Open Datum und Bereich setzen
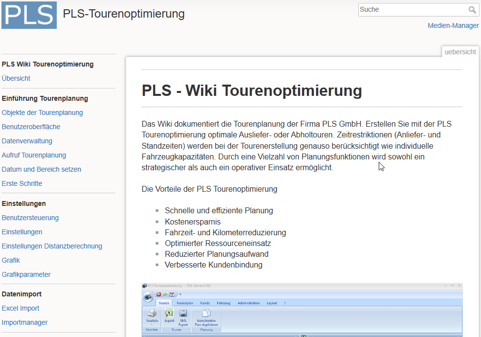481x337 pixels. pos(42,169)
